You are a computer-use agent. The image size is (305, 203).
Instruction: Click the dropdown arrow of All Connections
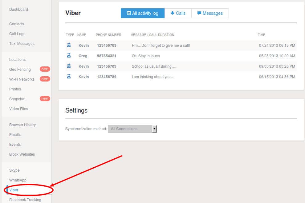pos(154,129)
